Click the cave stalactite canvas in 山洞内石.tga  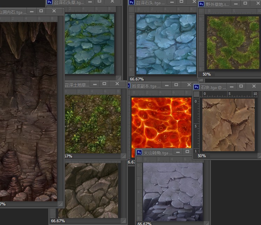tap(29, 112)
